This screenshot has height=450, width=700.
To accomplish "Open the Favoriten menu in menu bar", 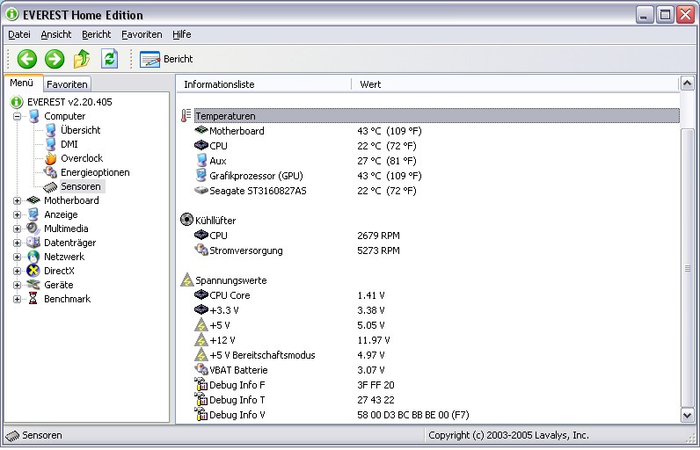I will [142, 34].
